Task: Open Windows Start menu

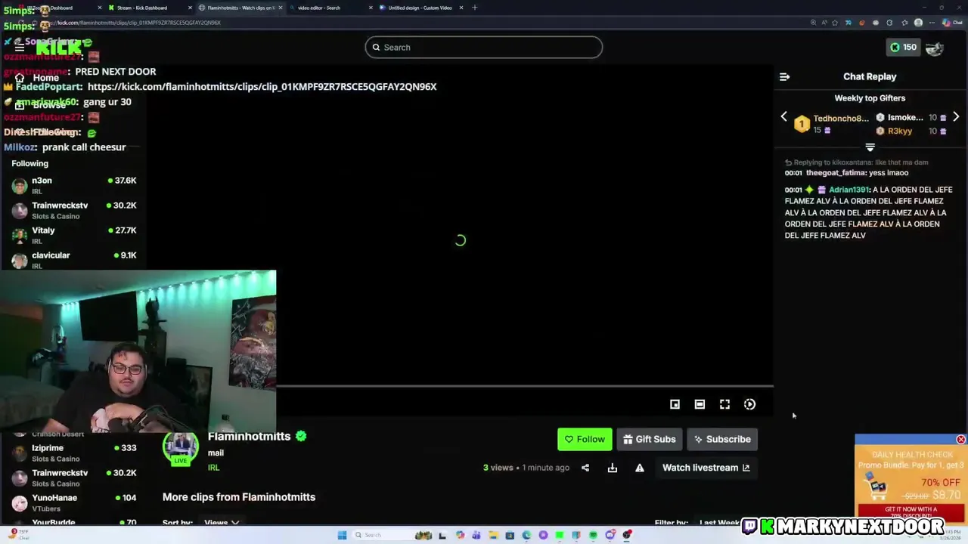Action: click(x=342, y=535)
